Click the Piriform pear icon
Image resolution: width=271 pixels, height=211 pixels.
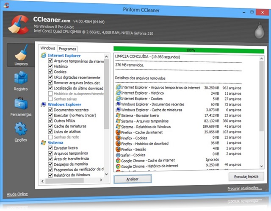[x=259, y=30]
